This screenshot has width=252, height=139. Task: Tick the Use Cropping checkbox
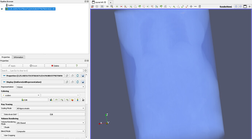pos(3,135)
